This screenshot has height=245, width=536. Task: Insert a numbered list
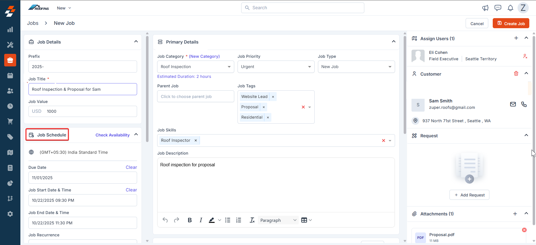239,220
